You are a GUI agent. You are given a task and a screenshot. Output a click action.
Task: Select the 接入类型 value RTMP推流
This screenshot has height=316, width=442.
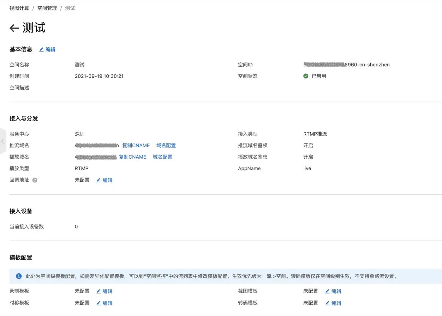pyautogui.click(x=315, y=134)
